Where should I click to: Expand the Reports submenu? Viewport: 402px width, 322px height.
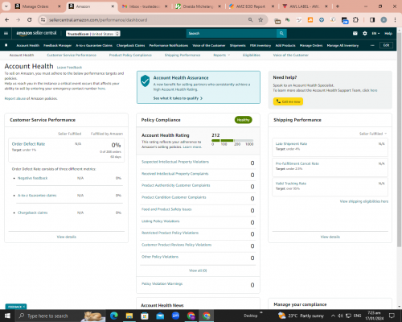click(x=222, y=55)
